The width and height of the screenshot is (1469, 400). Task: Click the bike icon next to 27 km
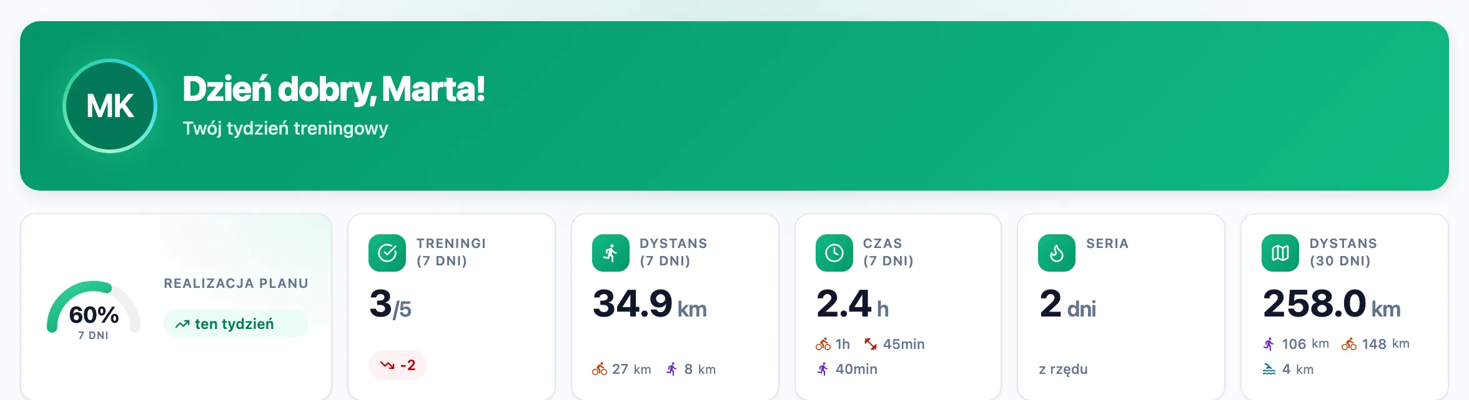[x=600, y=369]
